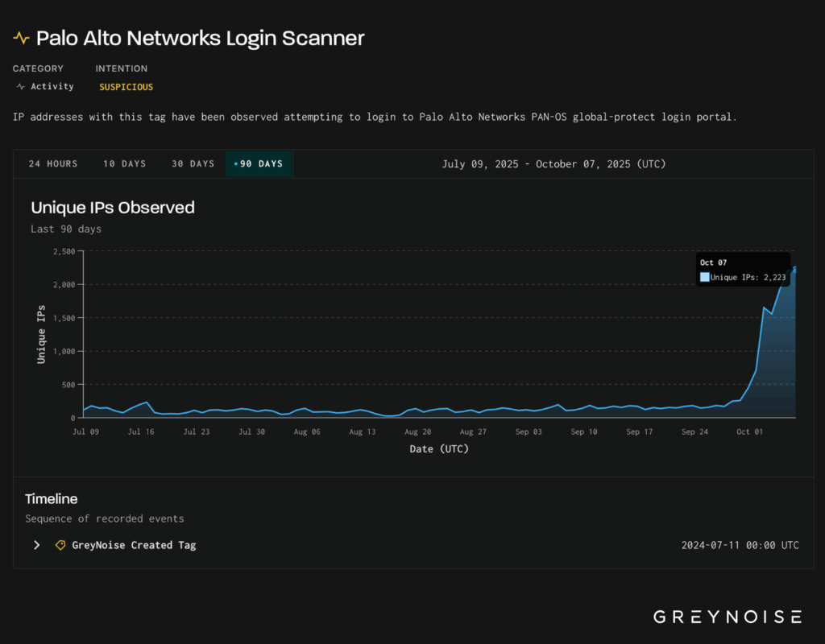Click the Activity category label

[x=52, y=86]
